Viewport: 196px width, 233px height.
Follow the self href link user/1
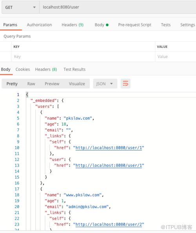coord(109,148)
